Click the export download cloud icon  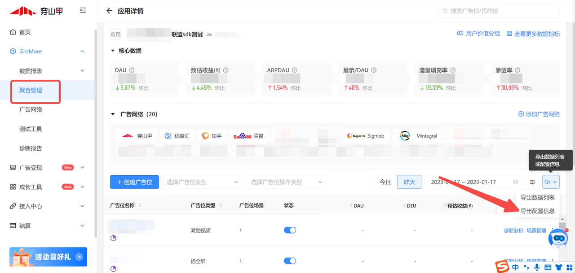coord(548,182)
